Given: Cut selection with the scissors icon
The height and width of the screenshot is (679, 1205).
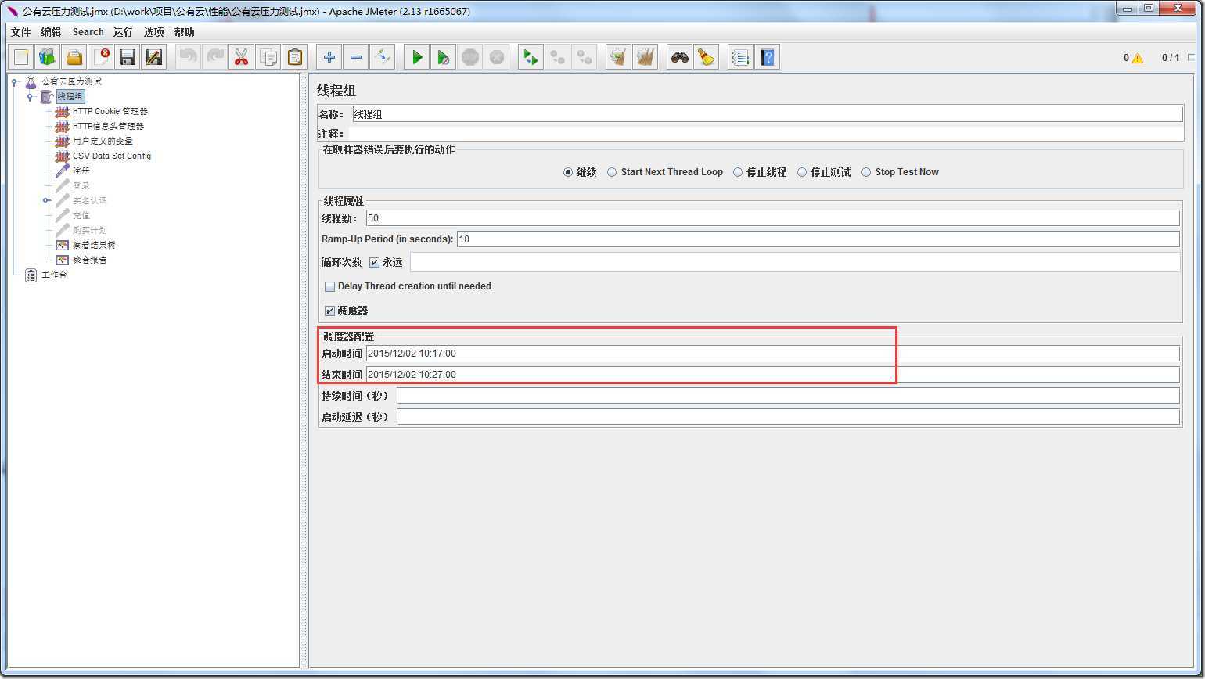Looking at the screenshot, I should (242, 57).
